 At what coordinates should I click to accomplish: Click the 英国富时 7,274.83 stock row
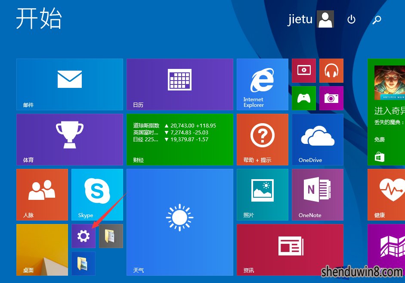(171, 133)
